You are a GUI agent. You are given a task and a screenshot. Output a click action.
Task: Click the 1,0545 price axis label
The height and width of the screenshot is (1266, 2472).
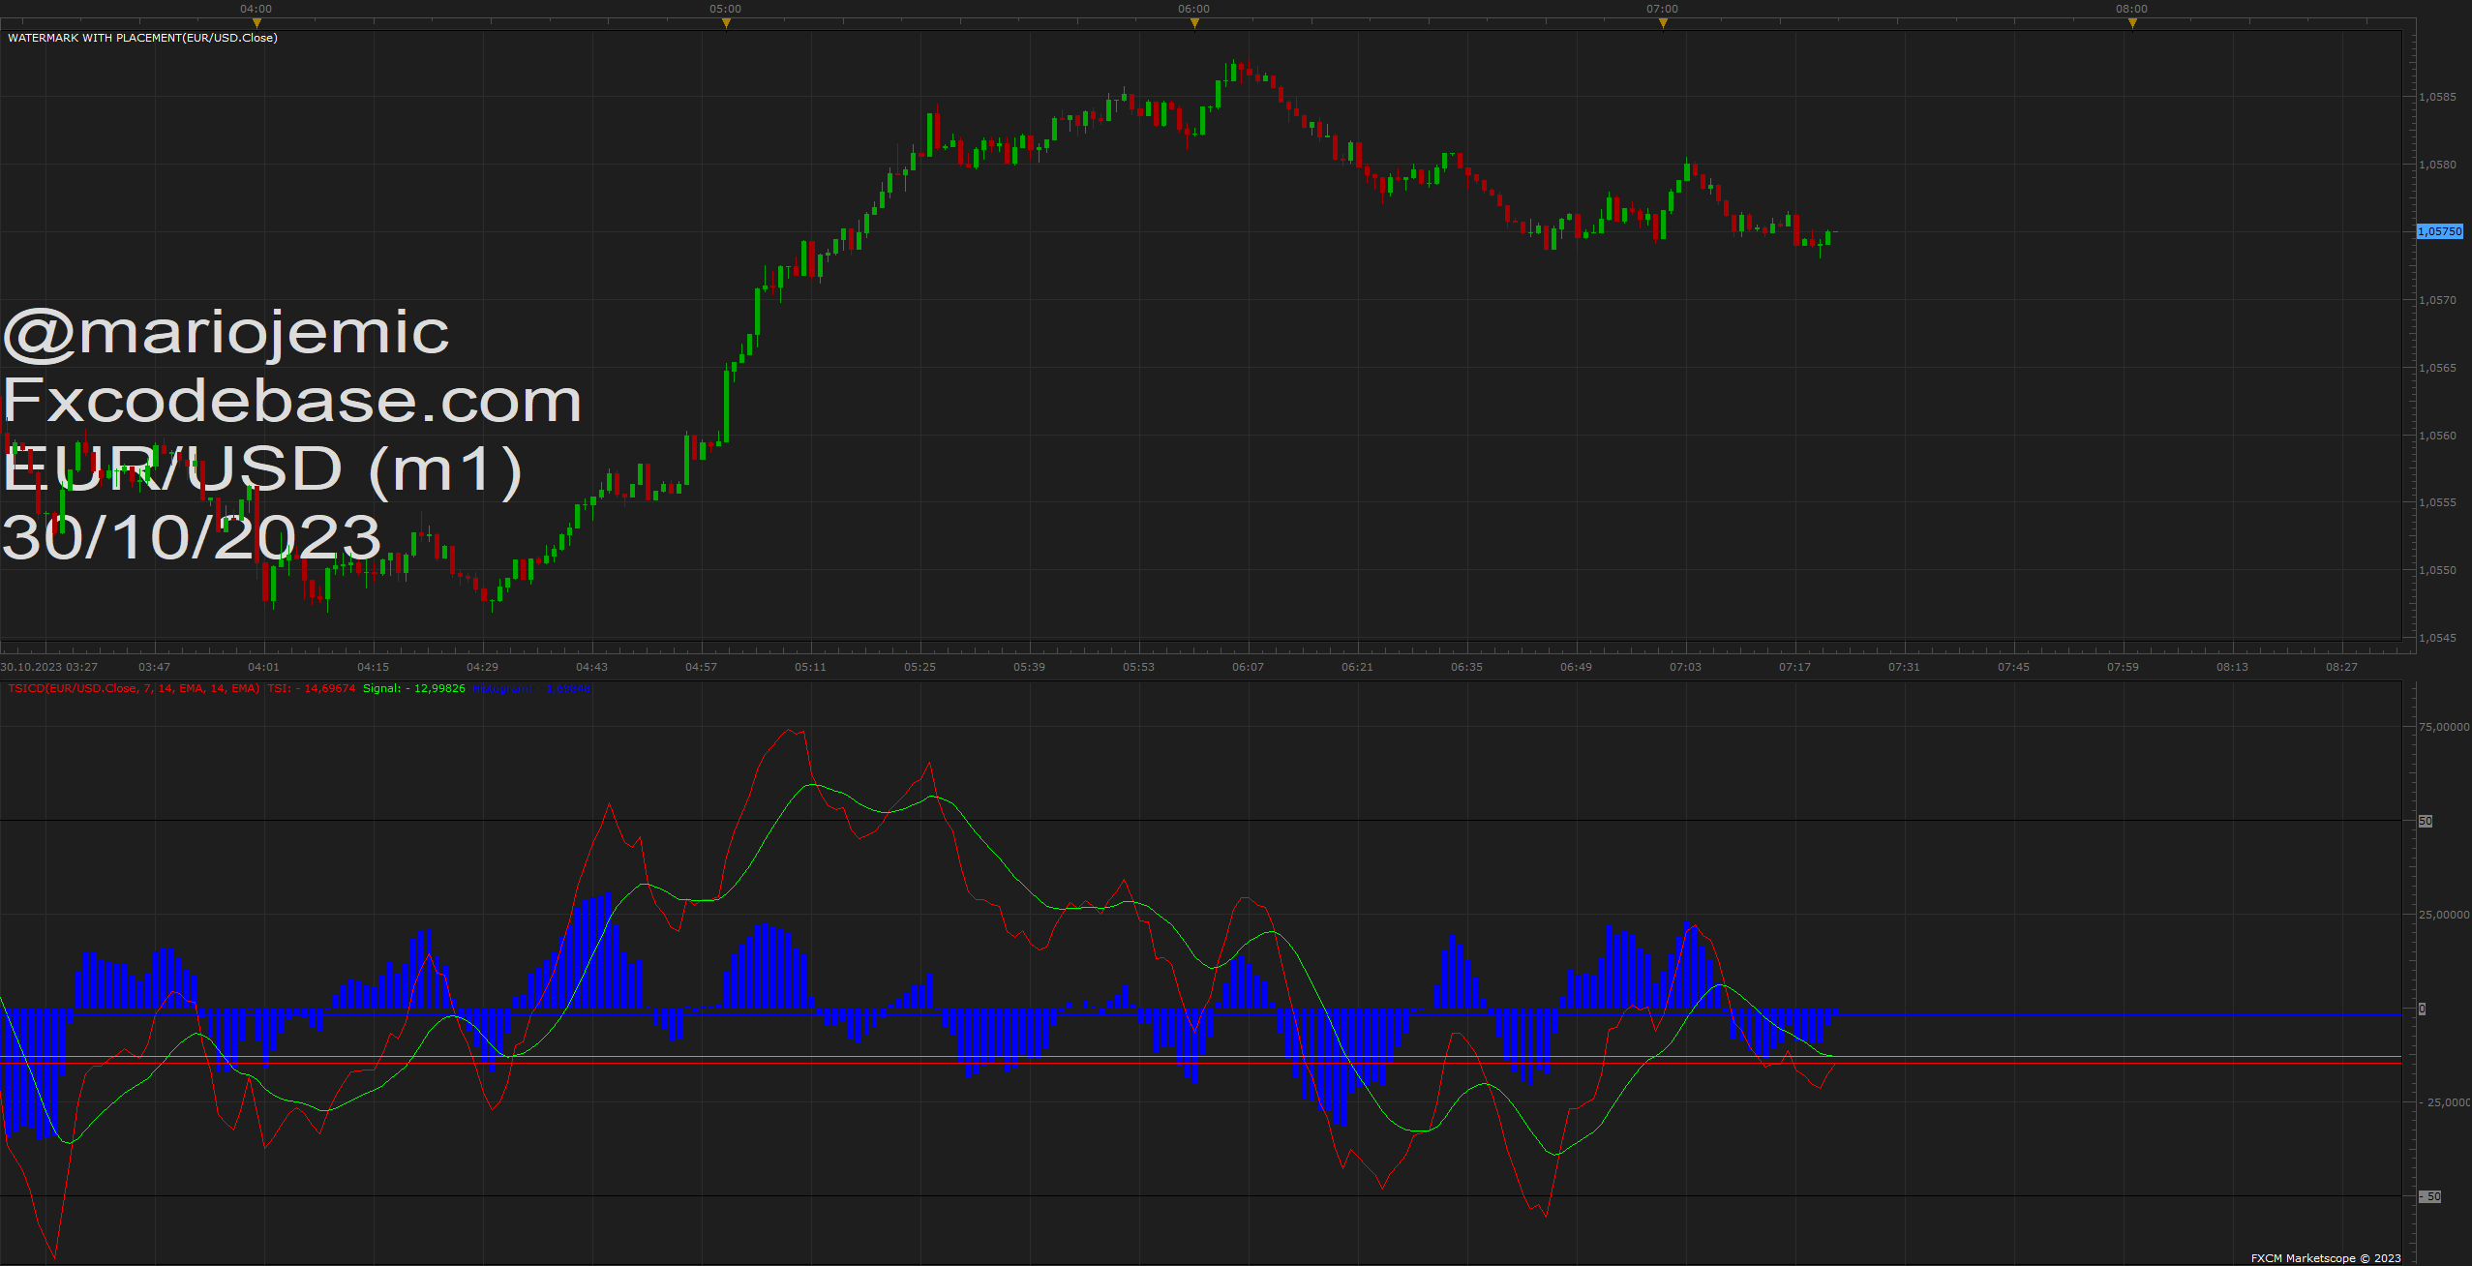pos(2437,638)
